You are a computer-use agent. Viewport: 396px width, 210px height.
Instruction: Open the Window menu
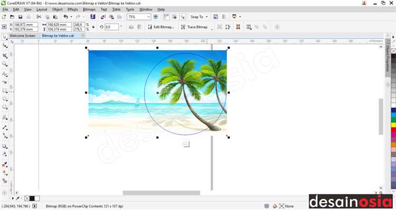point(146,9)
